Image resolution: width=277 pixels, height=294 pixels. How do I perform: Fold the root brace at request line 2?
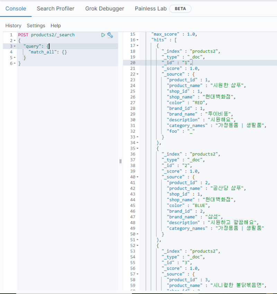(15, 41)
